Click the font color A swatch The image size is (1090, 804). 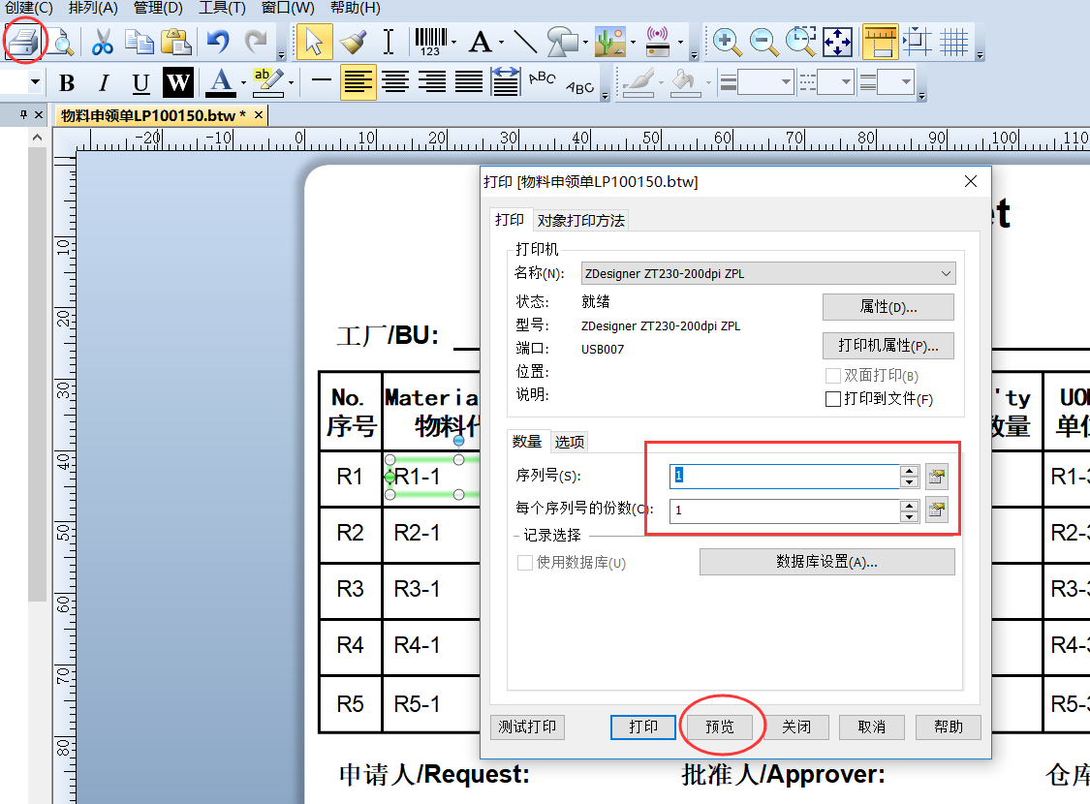point(221,82)
